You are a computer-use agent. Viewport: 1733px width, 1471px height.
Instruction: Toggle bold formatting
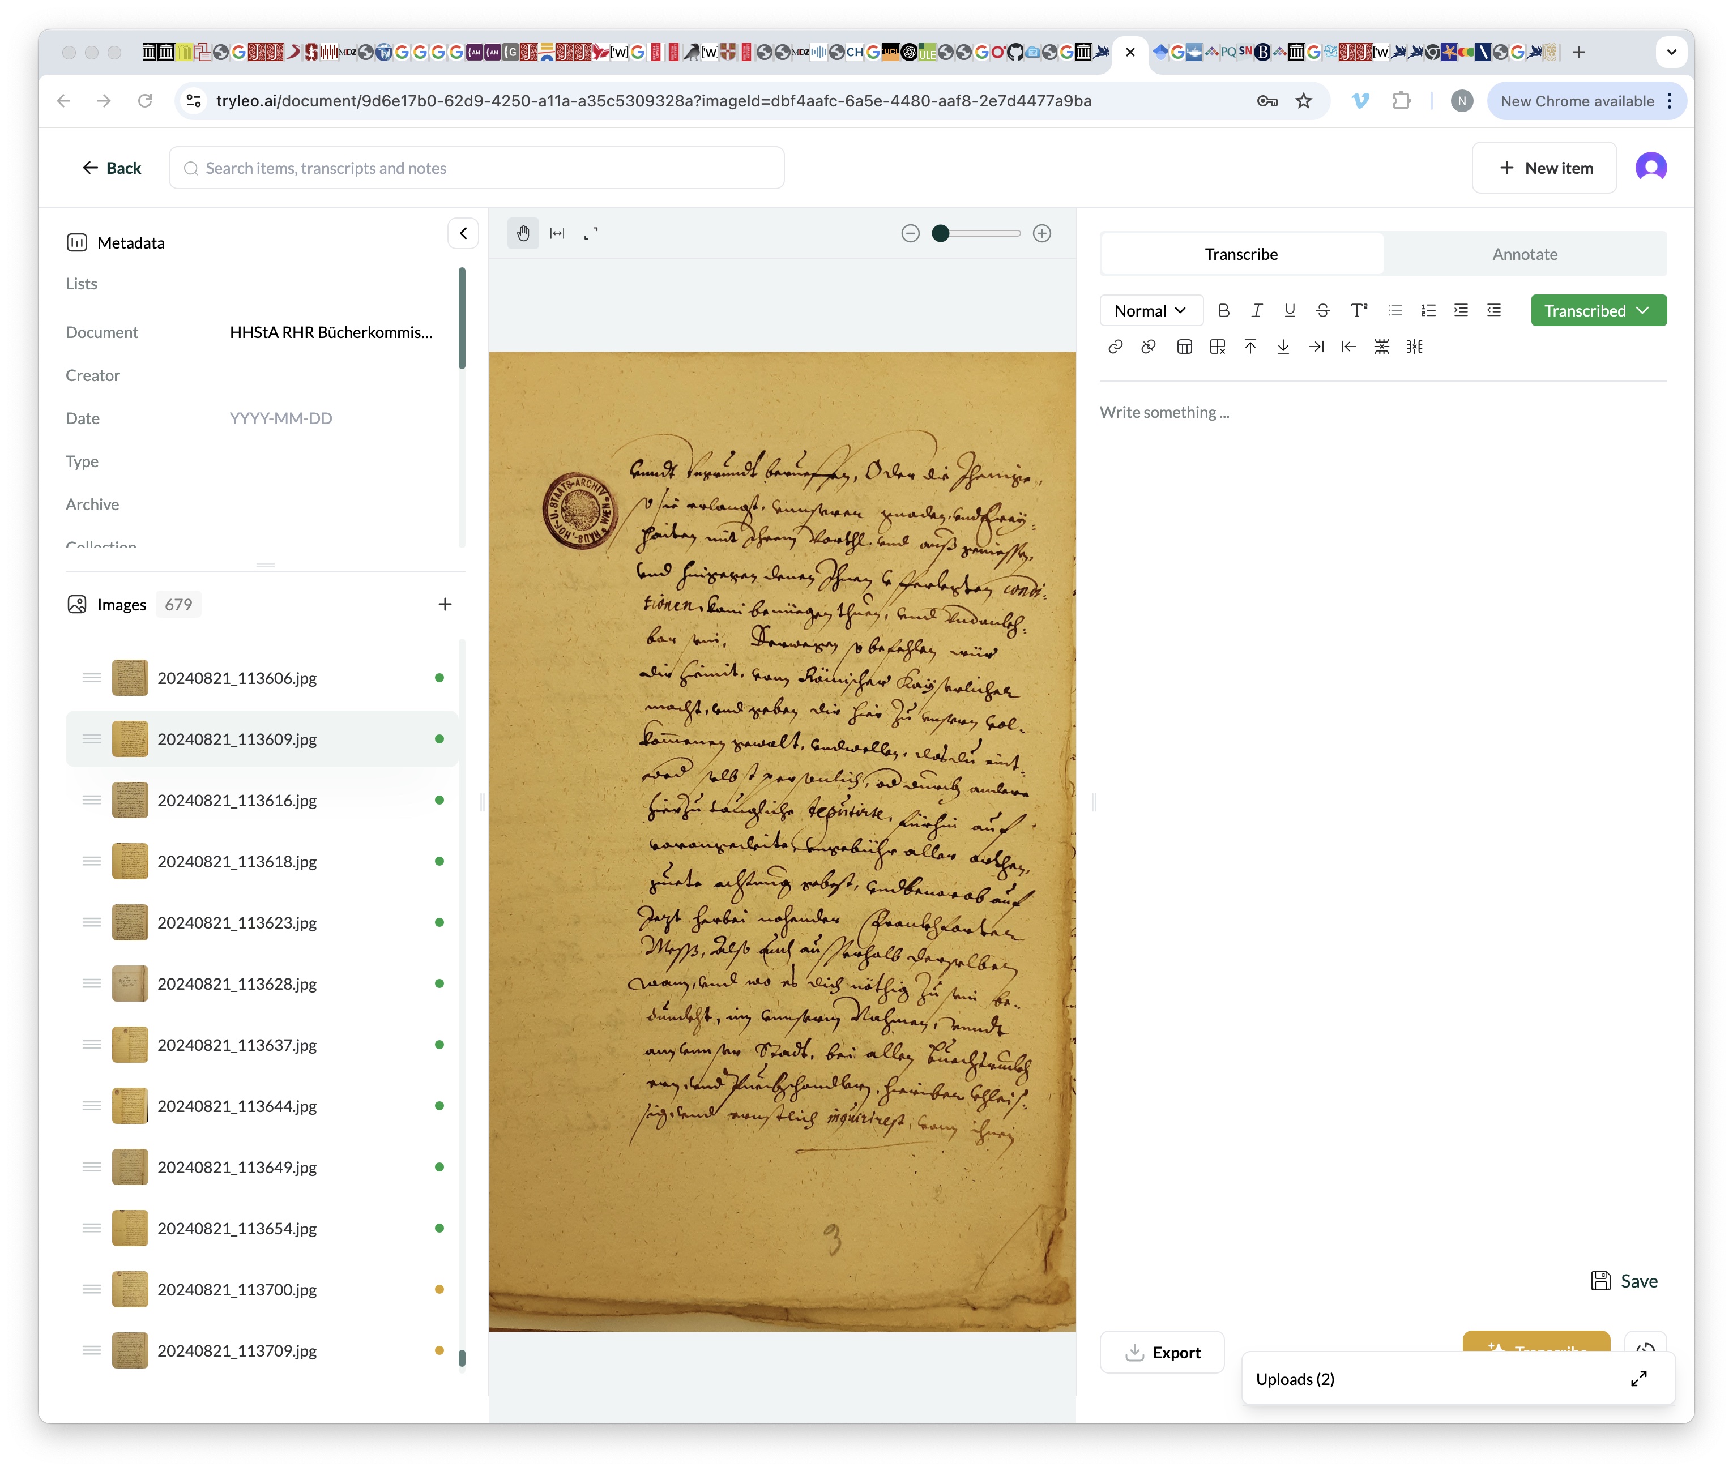pos(1223,311)
